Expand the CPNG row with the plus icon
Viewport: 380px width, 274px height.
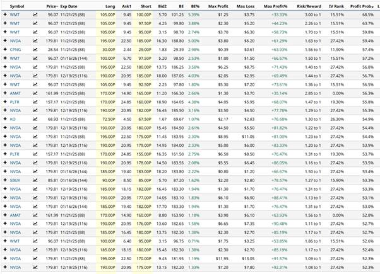coord(5,49)
